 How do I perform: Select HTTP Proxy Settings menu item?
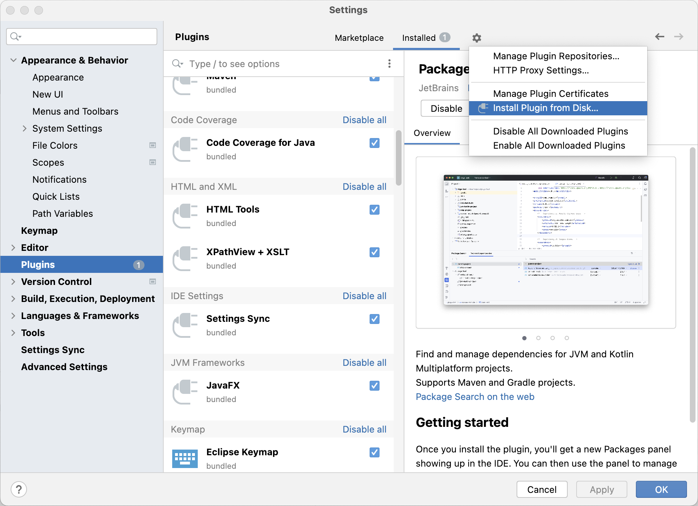[558, 70]
